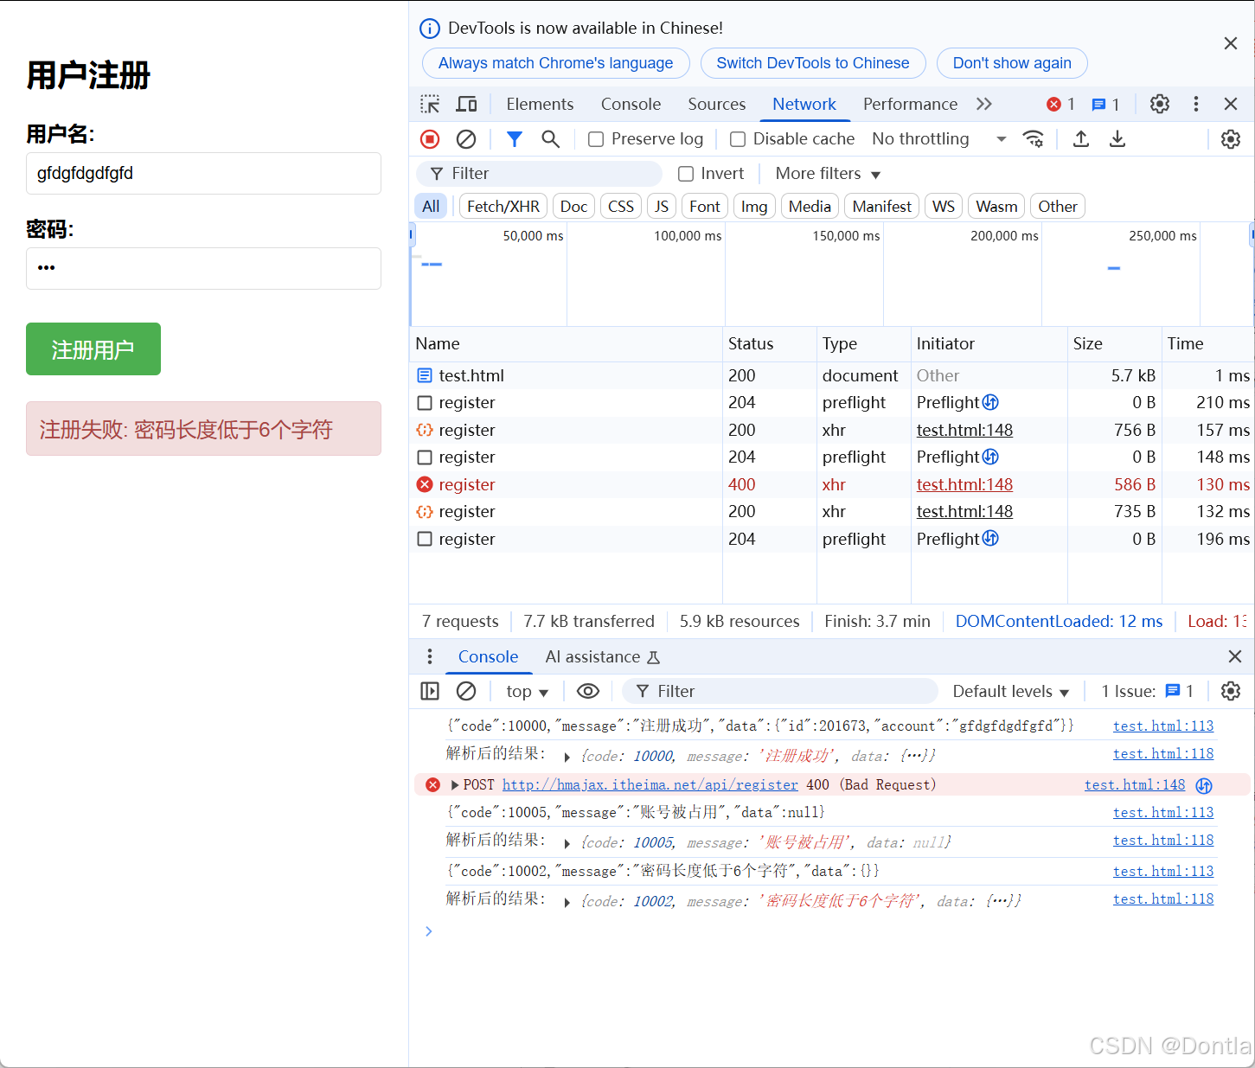The image size is (1255, 1068).
Task: Toggle the All request type filter
Action: (431, 207)
